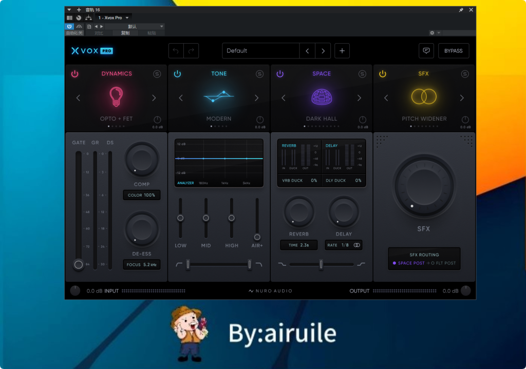Image resolution: width=526 pixels, height=369 pixels.
Task: Click the AIR+ slider handle
Action: pyautogui.click(x=257, y=237)
